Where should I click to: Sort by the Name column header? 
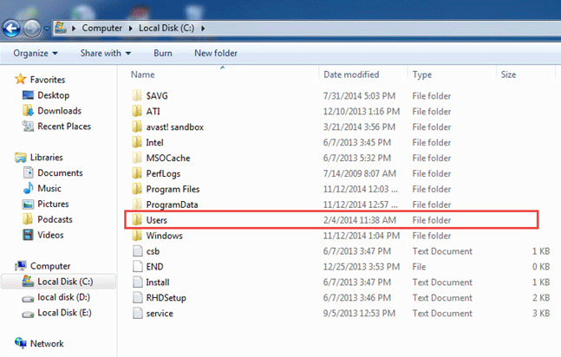(x=142, y=75)
